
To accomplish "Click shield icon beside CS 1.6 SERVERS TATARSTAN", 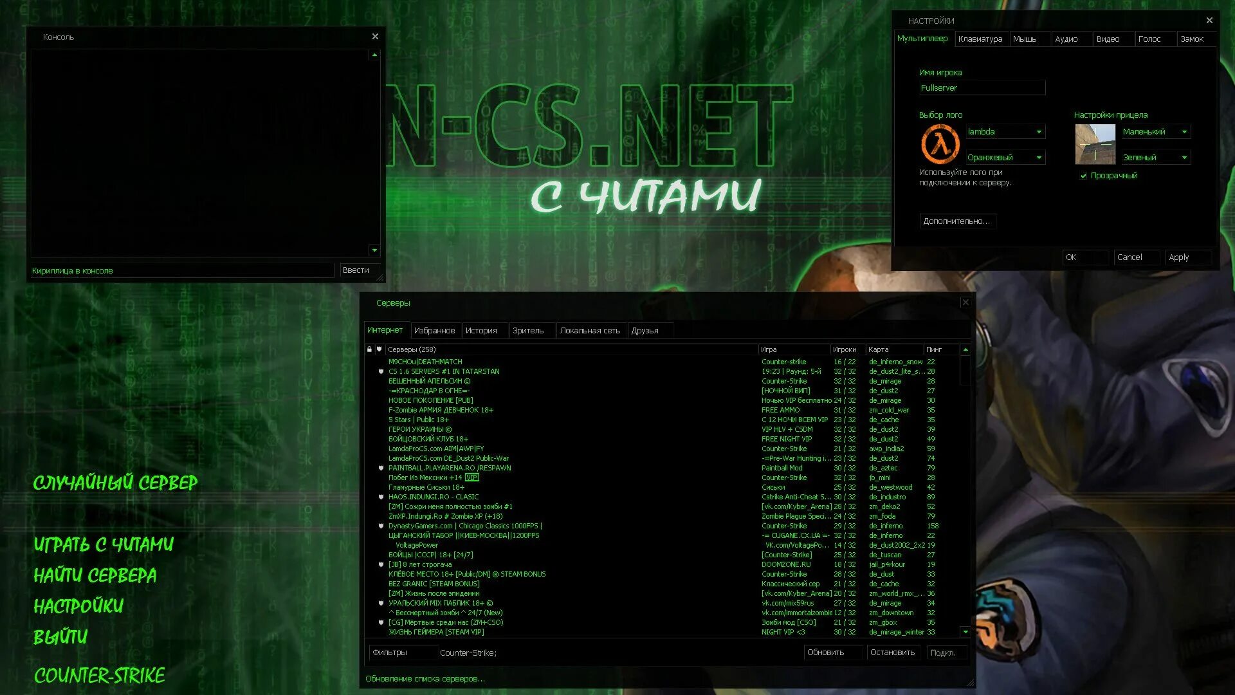I will [381, 371].
